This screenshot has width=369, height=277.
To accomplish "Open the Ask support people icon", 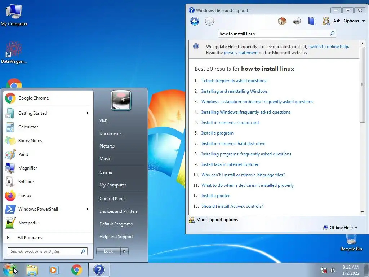I will [x=326, y=21].
